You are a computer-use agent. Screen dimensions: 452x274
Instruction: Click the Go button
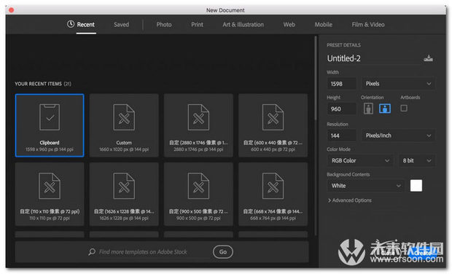point(223,252)
